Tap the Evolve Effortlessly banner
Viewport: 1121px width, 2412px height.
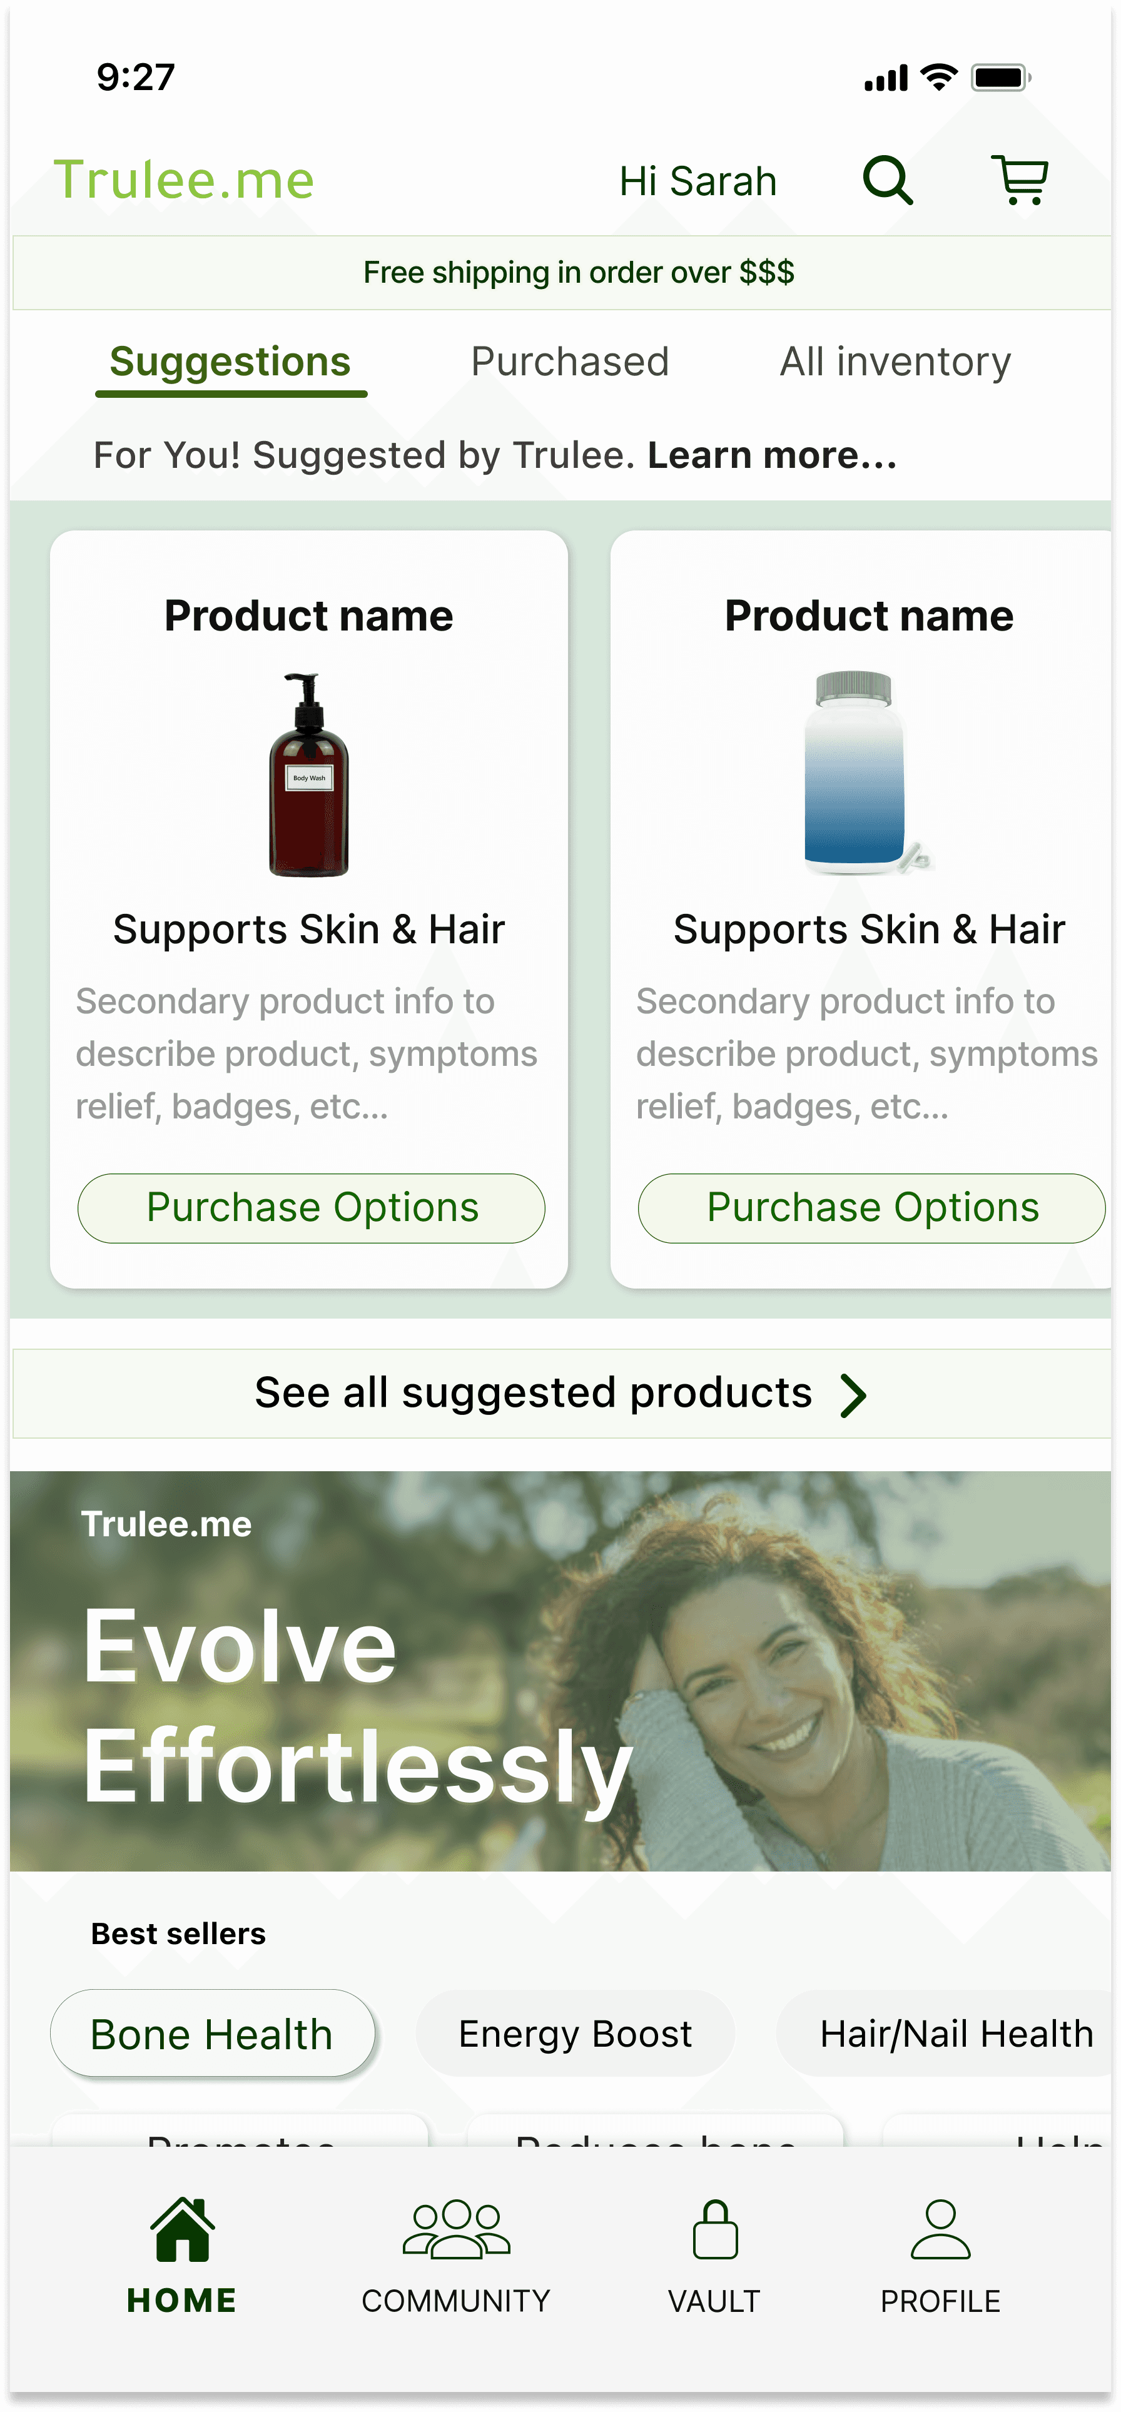(x=560, y=1671)
